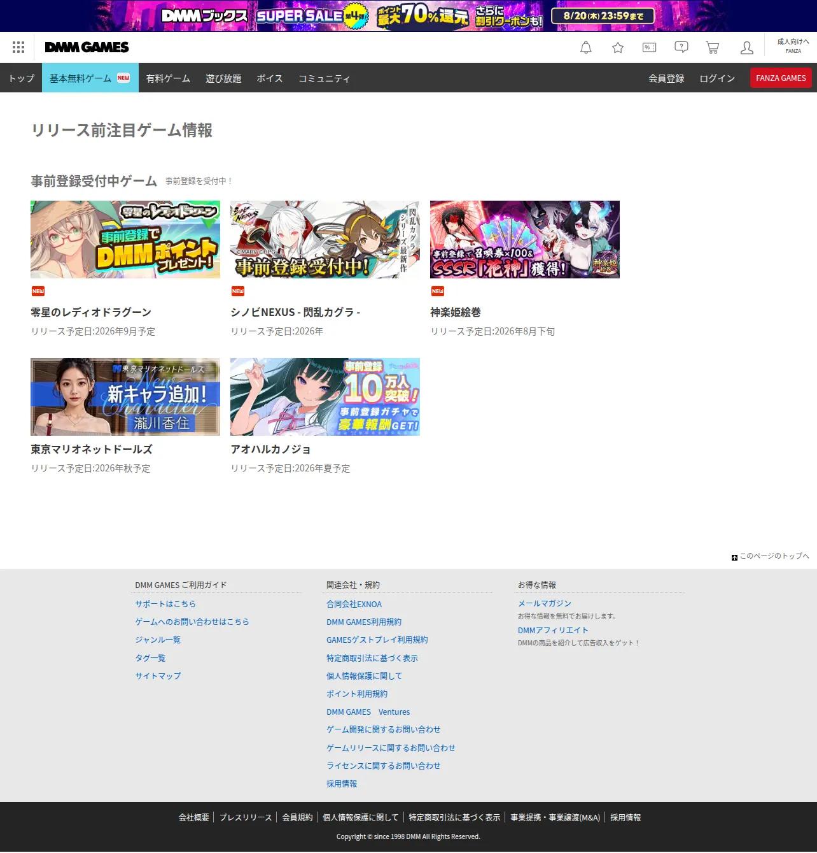Click the ログイン link
The width and height of the screenshot is (817, 853).
pyautogui.click(x=717, y=78)
